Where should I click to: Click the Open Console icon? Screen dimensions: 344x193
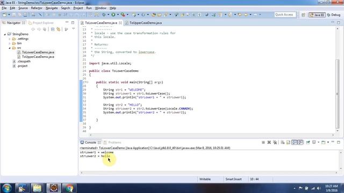(323, 143)
